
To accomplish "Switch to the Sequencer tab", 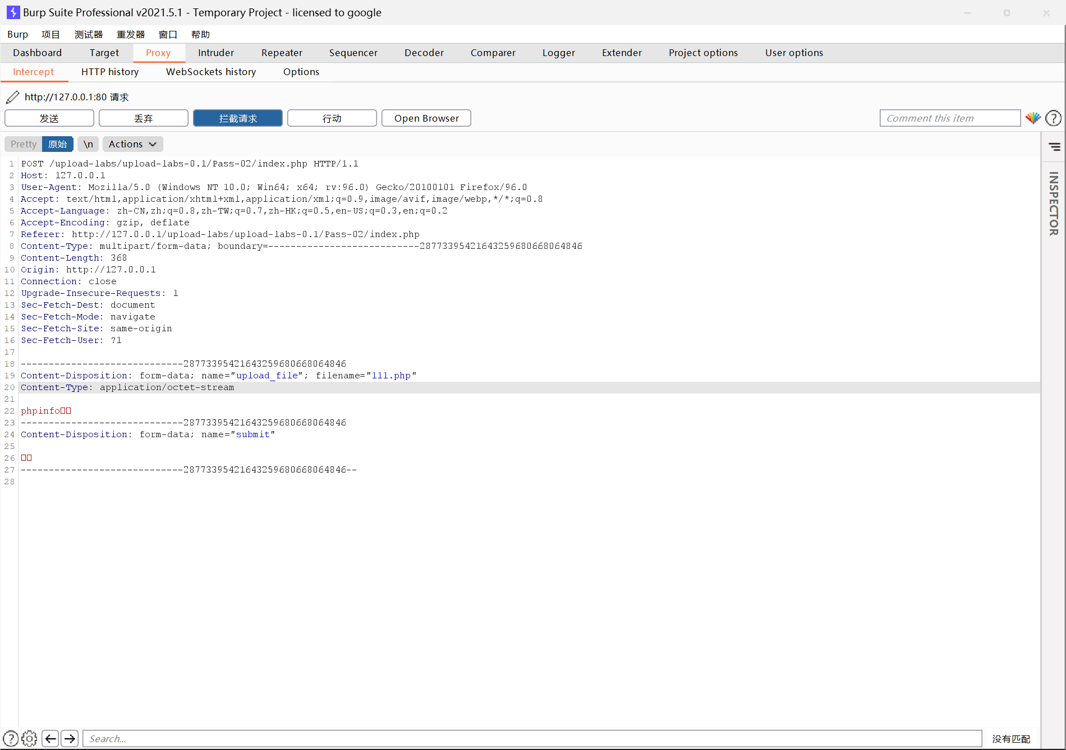I will [353, 53].
